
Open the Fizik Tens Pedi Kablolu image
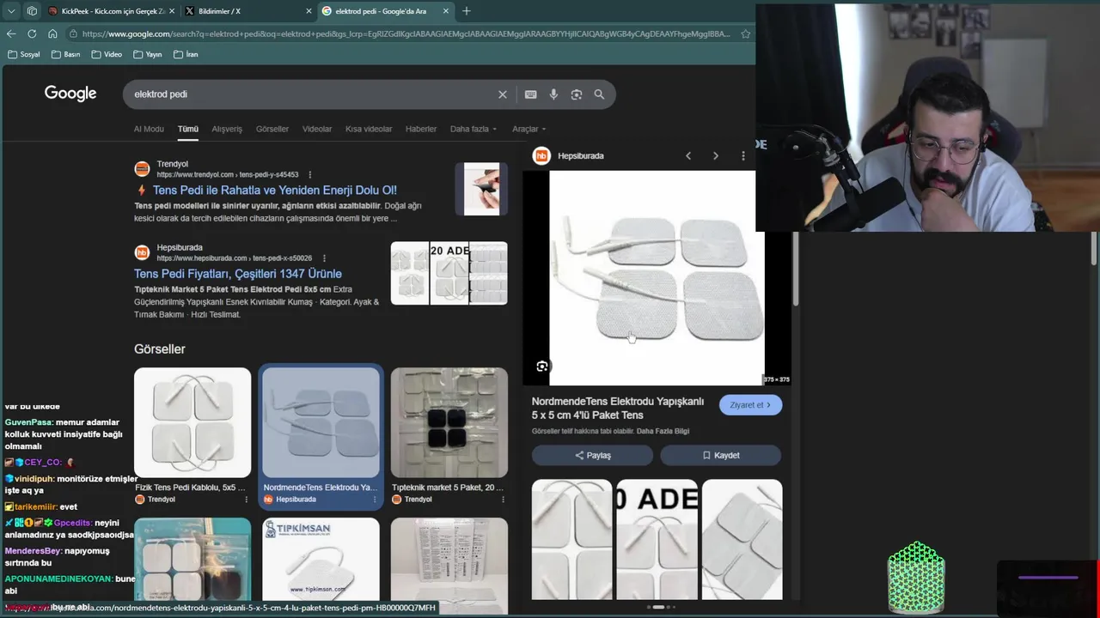(x=192, y=422)
